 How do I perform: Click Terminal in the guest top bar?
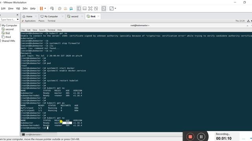[x=52, y=21]
